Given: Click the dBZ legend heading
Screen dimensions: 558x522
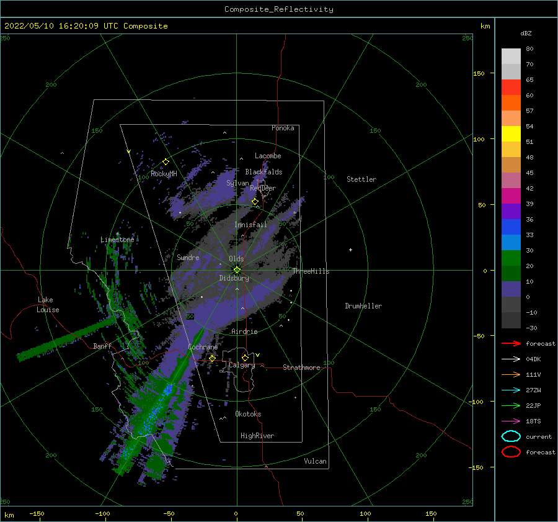Looking at the screenshot, I should (526, 33).
